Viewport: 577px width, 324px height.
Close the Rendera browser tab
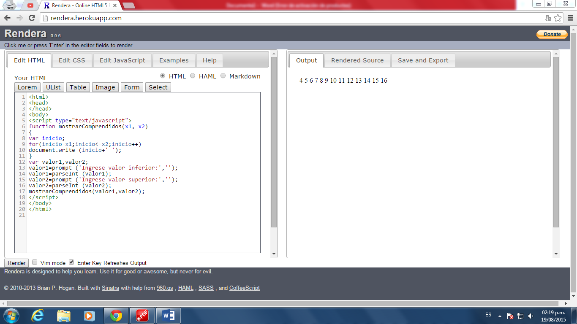[x=115, y=5]
